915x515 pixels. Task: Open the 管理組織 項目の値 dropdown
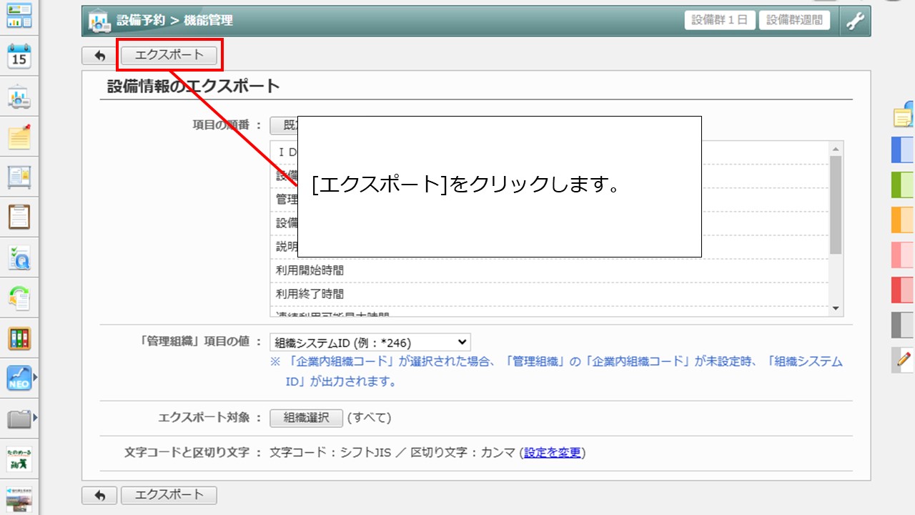[370, 343]
